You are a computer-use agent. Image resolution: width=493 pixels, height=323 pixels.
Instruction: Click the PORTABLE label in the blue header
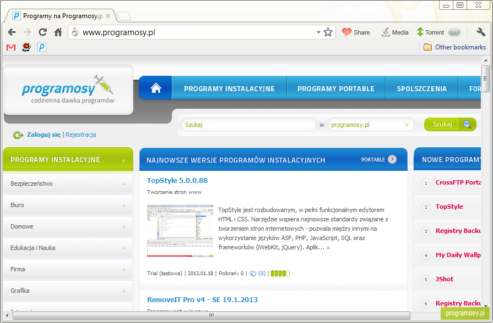373,160
